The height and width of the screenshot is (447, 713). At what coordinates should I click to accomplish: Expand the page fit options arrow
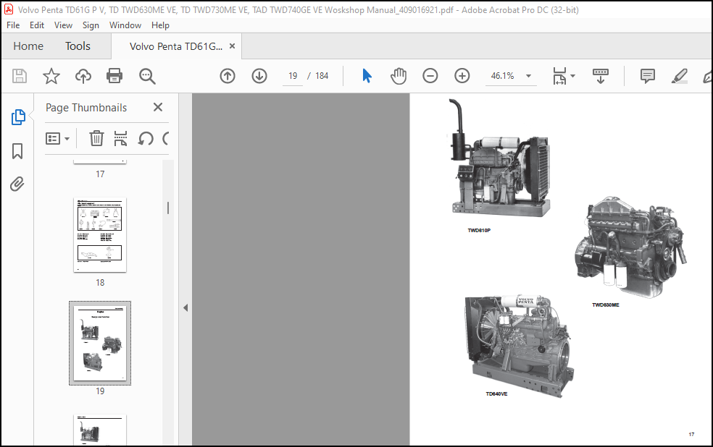(573, 76)
